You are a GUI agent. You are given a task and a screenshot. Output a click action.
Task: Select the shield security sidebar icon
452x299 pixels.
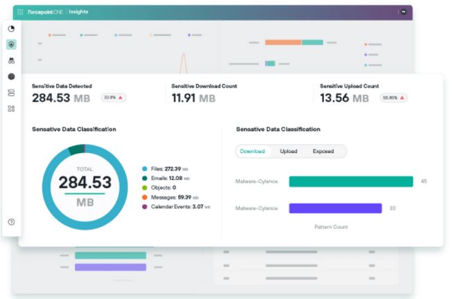click(x=11, y=44)
